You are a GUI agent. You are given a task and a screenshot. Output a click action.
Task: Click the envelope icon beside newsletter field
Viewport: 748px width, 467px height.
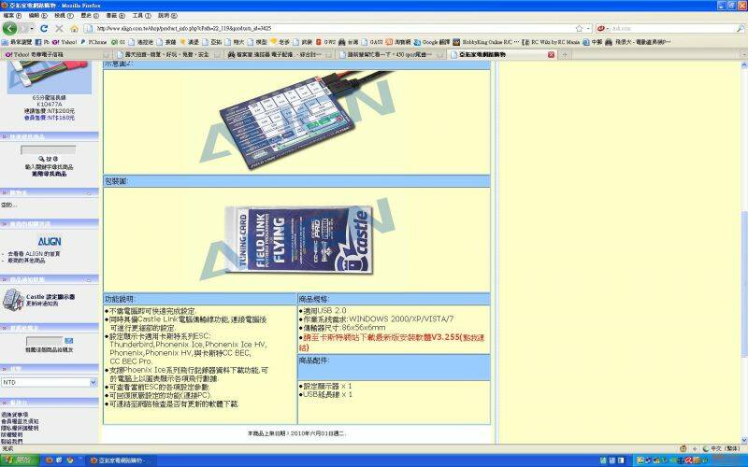click(68, 341)
